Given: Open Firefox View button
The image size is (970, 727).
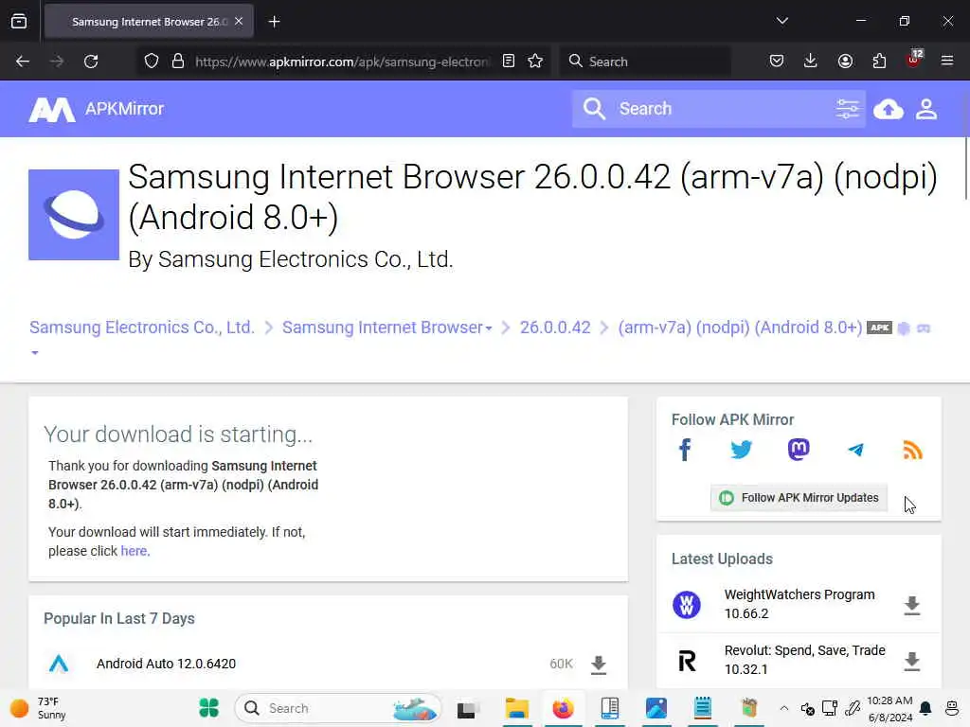Looking at the screenshot, I should 19,22.
